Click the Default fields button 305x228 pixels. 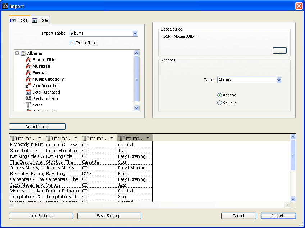pos(37,127)
